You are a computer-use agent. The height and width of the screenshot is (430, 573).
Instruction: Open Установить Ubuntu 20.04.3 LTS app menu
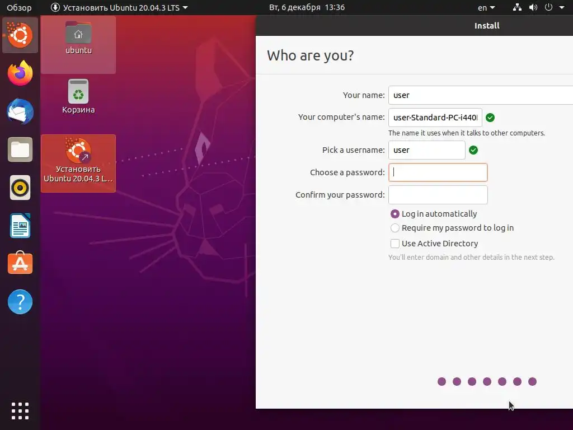click(x=119, y=7)
